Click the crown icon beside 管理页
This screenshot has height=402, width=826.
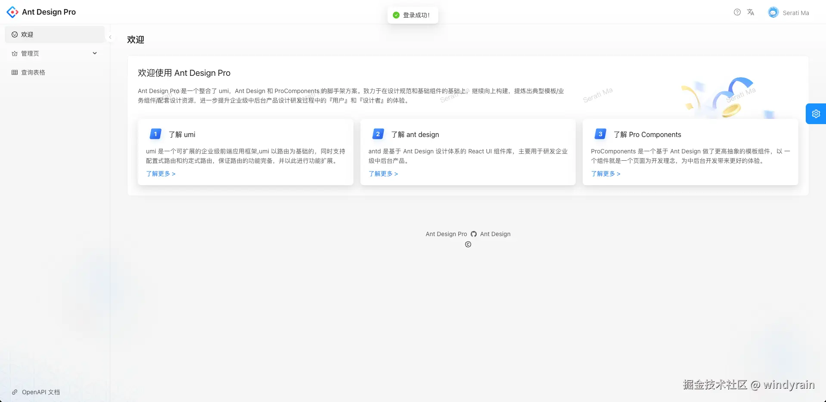15,53
